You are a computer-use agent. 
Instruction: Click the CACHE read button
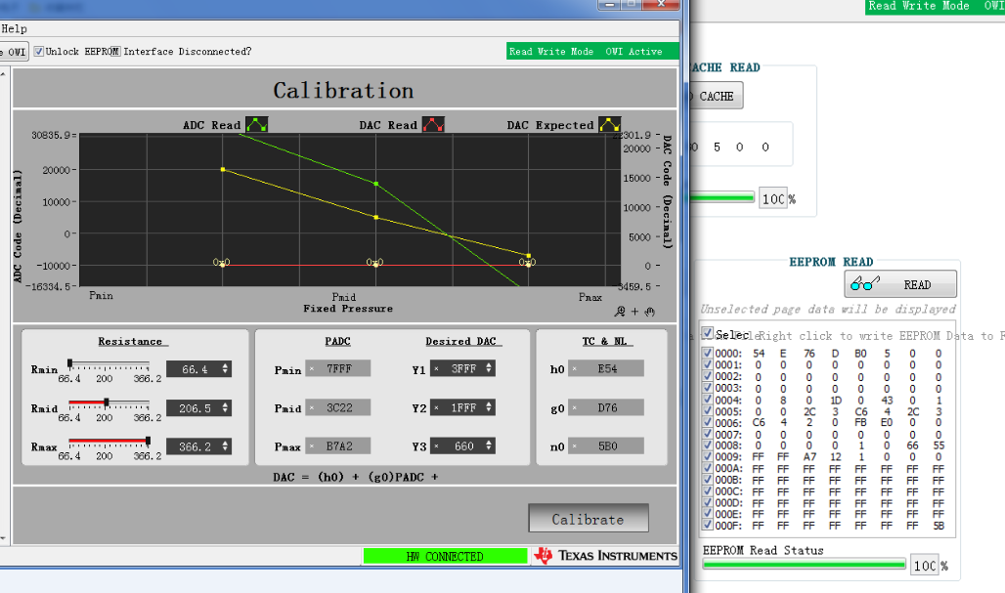[716, 96]
